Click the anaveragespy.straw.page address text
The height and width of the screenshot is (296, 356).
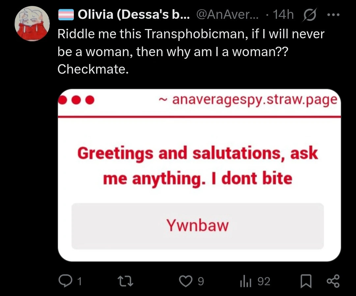[x=254, y=99]
